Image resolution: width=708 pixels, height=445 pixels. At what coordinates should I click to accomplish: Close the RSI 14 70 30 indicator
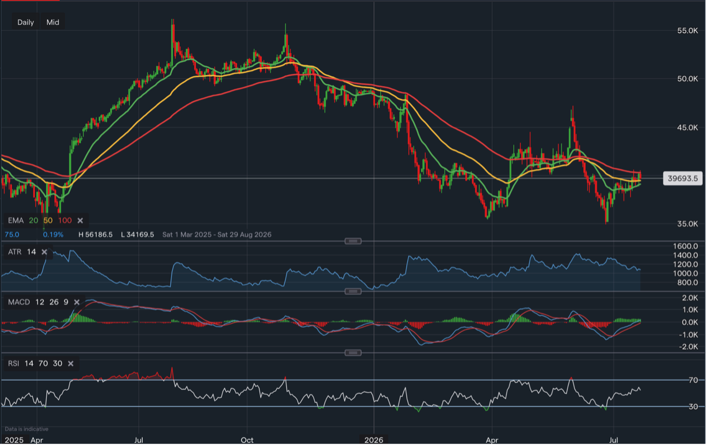pyautogui.click(x=71, y=364)
